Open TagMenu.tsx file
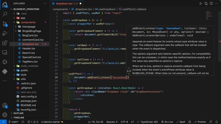The width and height of the screenshot is (221, 124). (x=30, y=62)
